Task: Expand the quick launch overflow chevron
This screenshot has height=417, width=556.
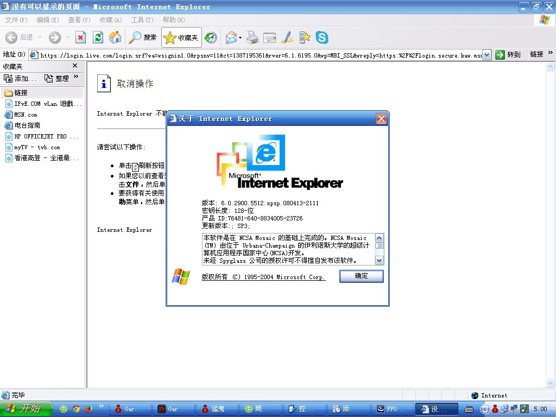Action: tap(102, 406)
